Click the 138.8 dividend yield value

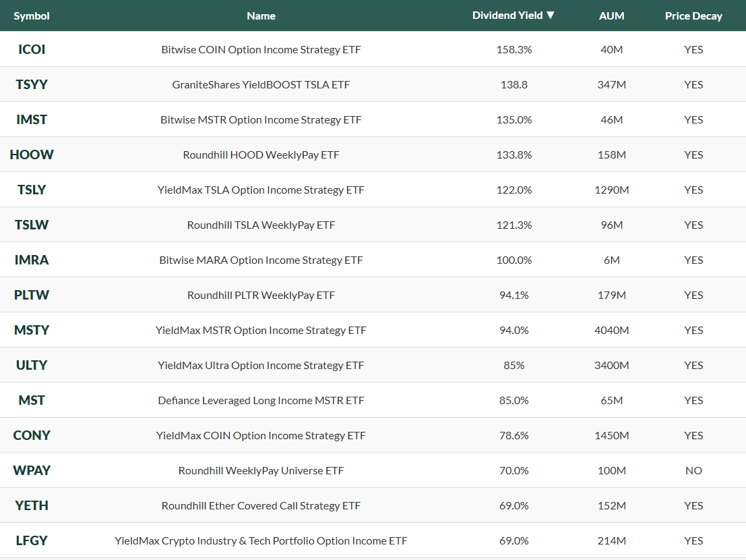tap(514, 85)
